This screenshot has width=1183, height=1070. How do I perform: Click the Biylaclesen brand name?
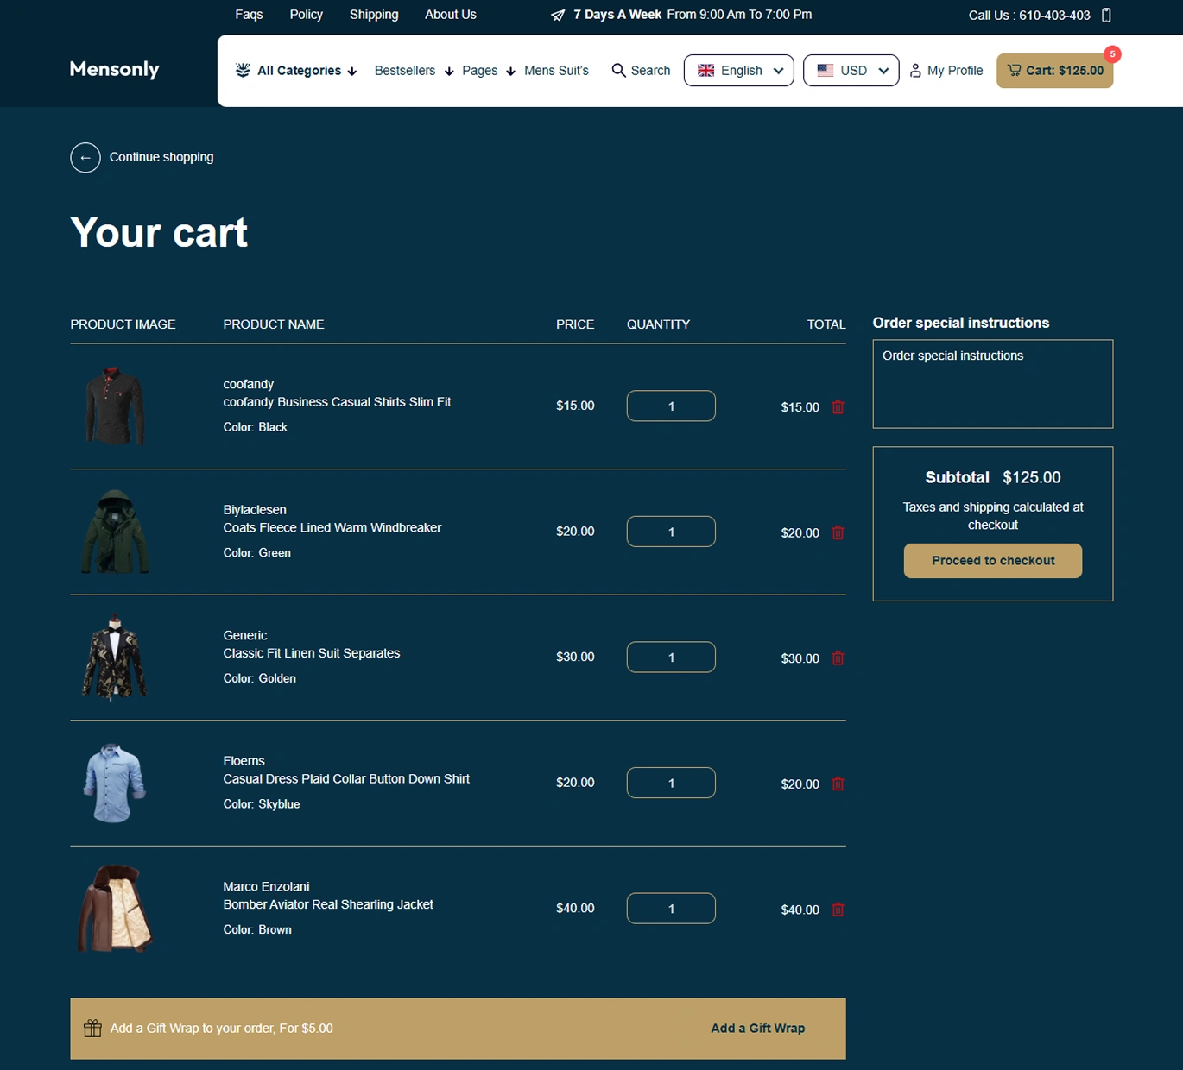click(x=255, y=510)
